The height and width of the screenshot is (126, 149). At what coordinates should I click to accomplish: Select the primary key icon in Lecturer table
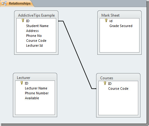[x=22, y=83]
